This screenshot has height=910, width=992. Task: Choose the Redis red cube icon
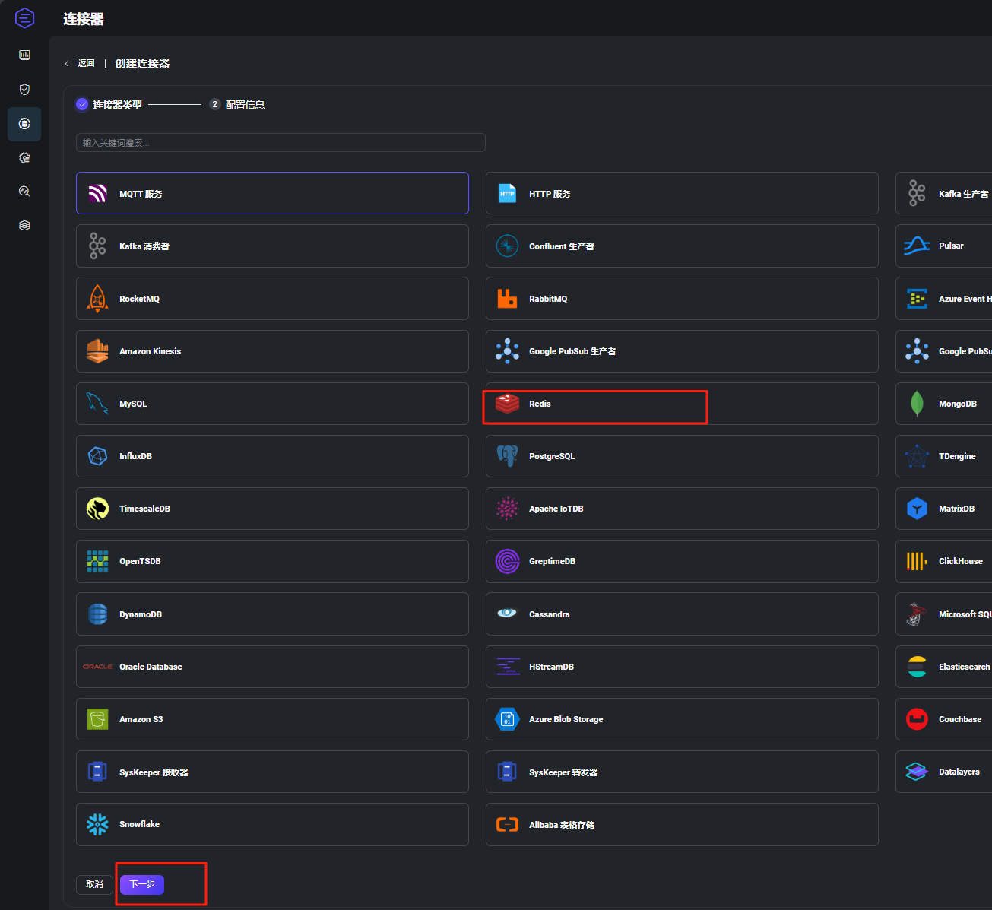tap(507, 403)
